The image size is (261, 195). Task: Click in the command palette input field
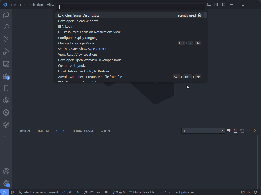[x=130, y=7]
